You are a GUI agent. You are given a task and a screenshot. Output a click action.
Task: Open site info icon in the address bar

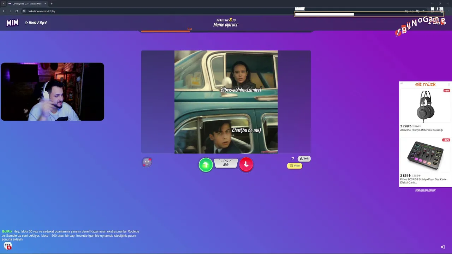click(x=24, y=11)
